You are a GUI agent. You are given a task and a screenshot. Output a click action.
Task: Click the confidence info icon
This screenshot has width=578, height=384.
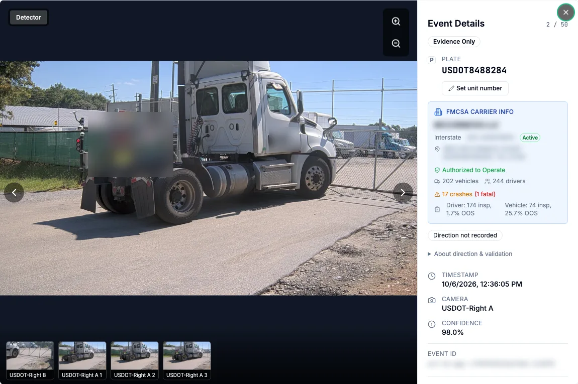[432, 324]
